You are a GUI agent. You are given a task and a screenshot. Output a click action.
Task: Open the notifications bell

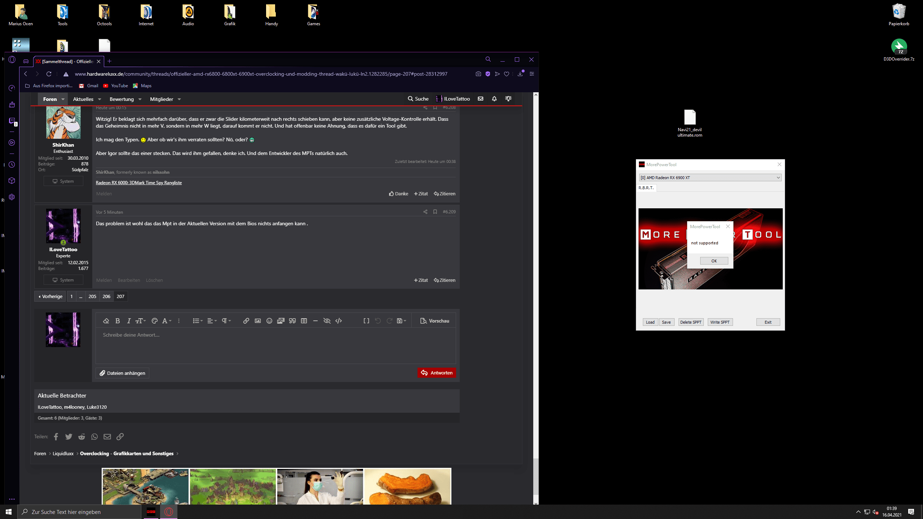pyautogui.click(x=494, y=99)
